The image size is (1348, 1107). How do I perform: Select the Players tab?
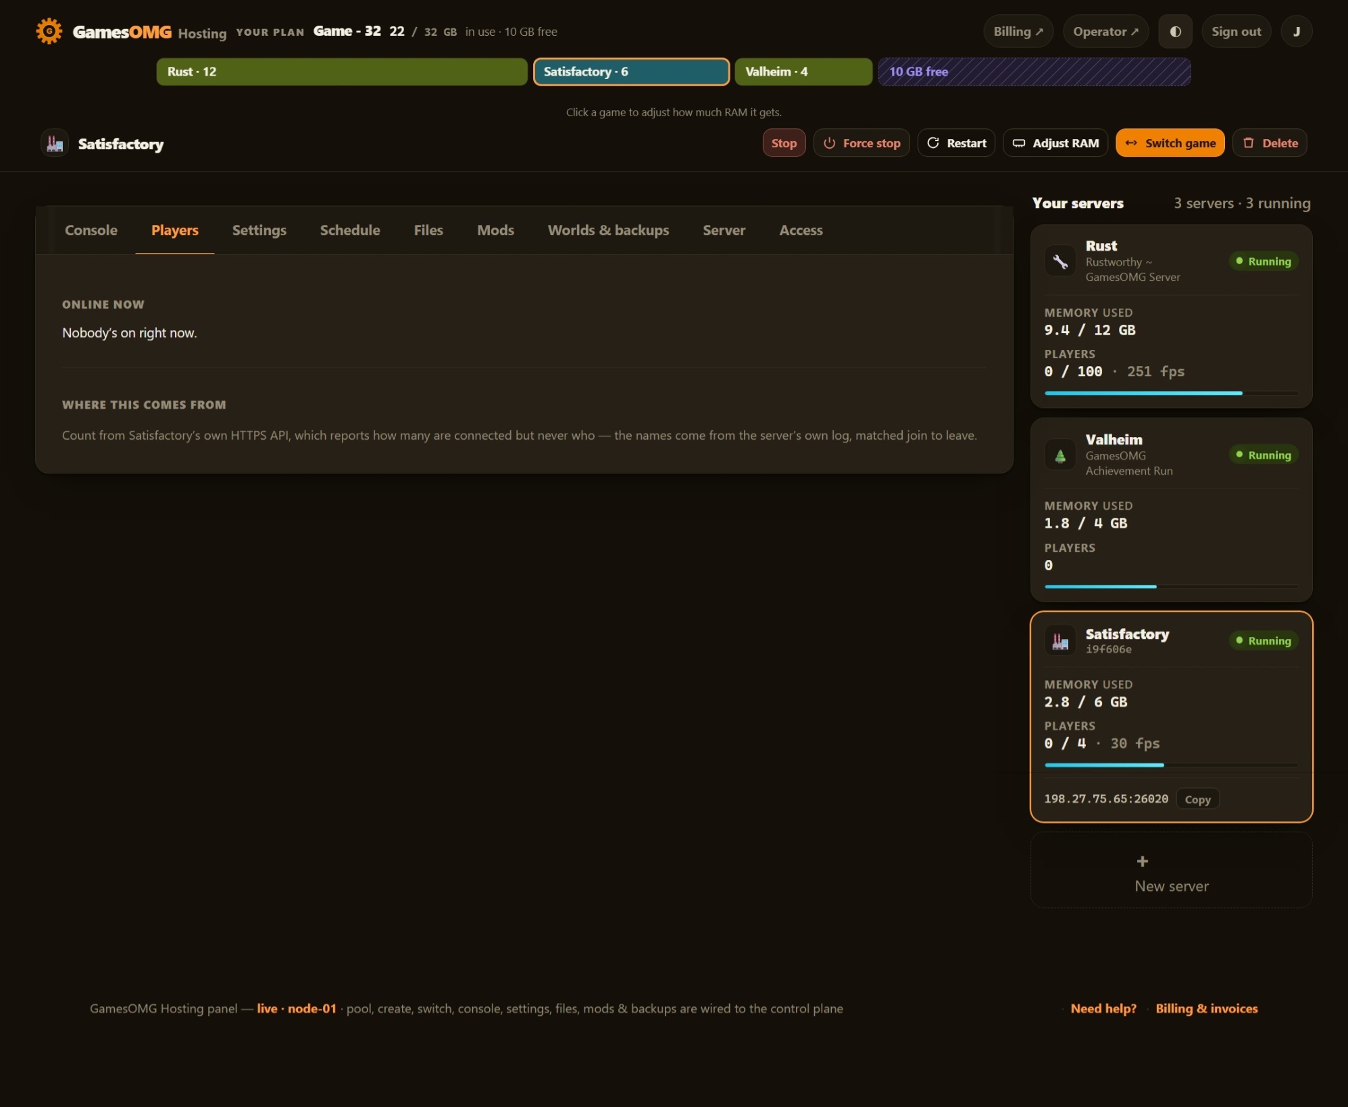pos(175,230)
